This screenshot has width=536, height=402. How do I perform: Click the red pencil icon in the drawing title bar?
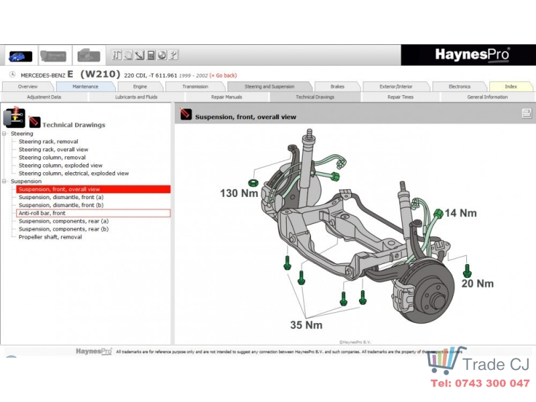[x=186, y=114]
